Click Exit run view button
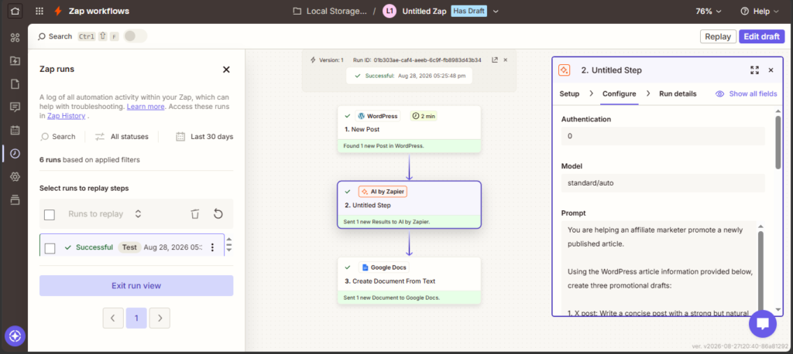This screenshot has width=793, height=354. point(136,286)
